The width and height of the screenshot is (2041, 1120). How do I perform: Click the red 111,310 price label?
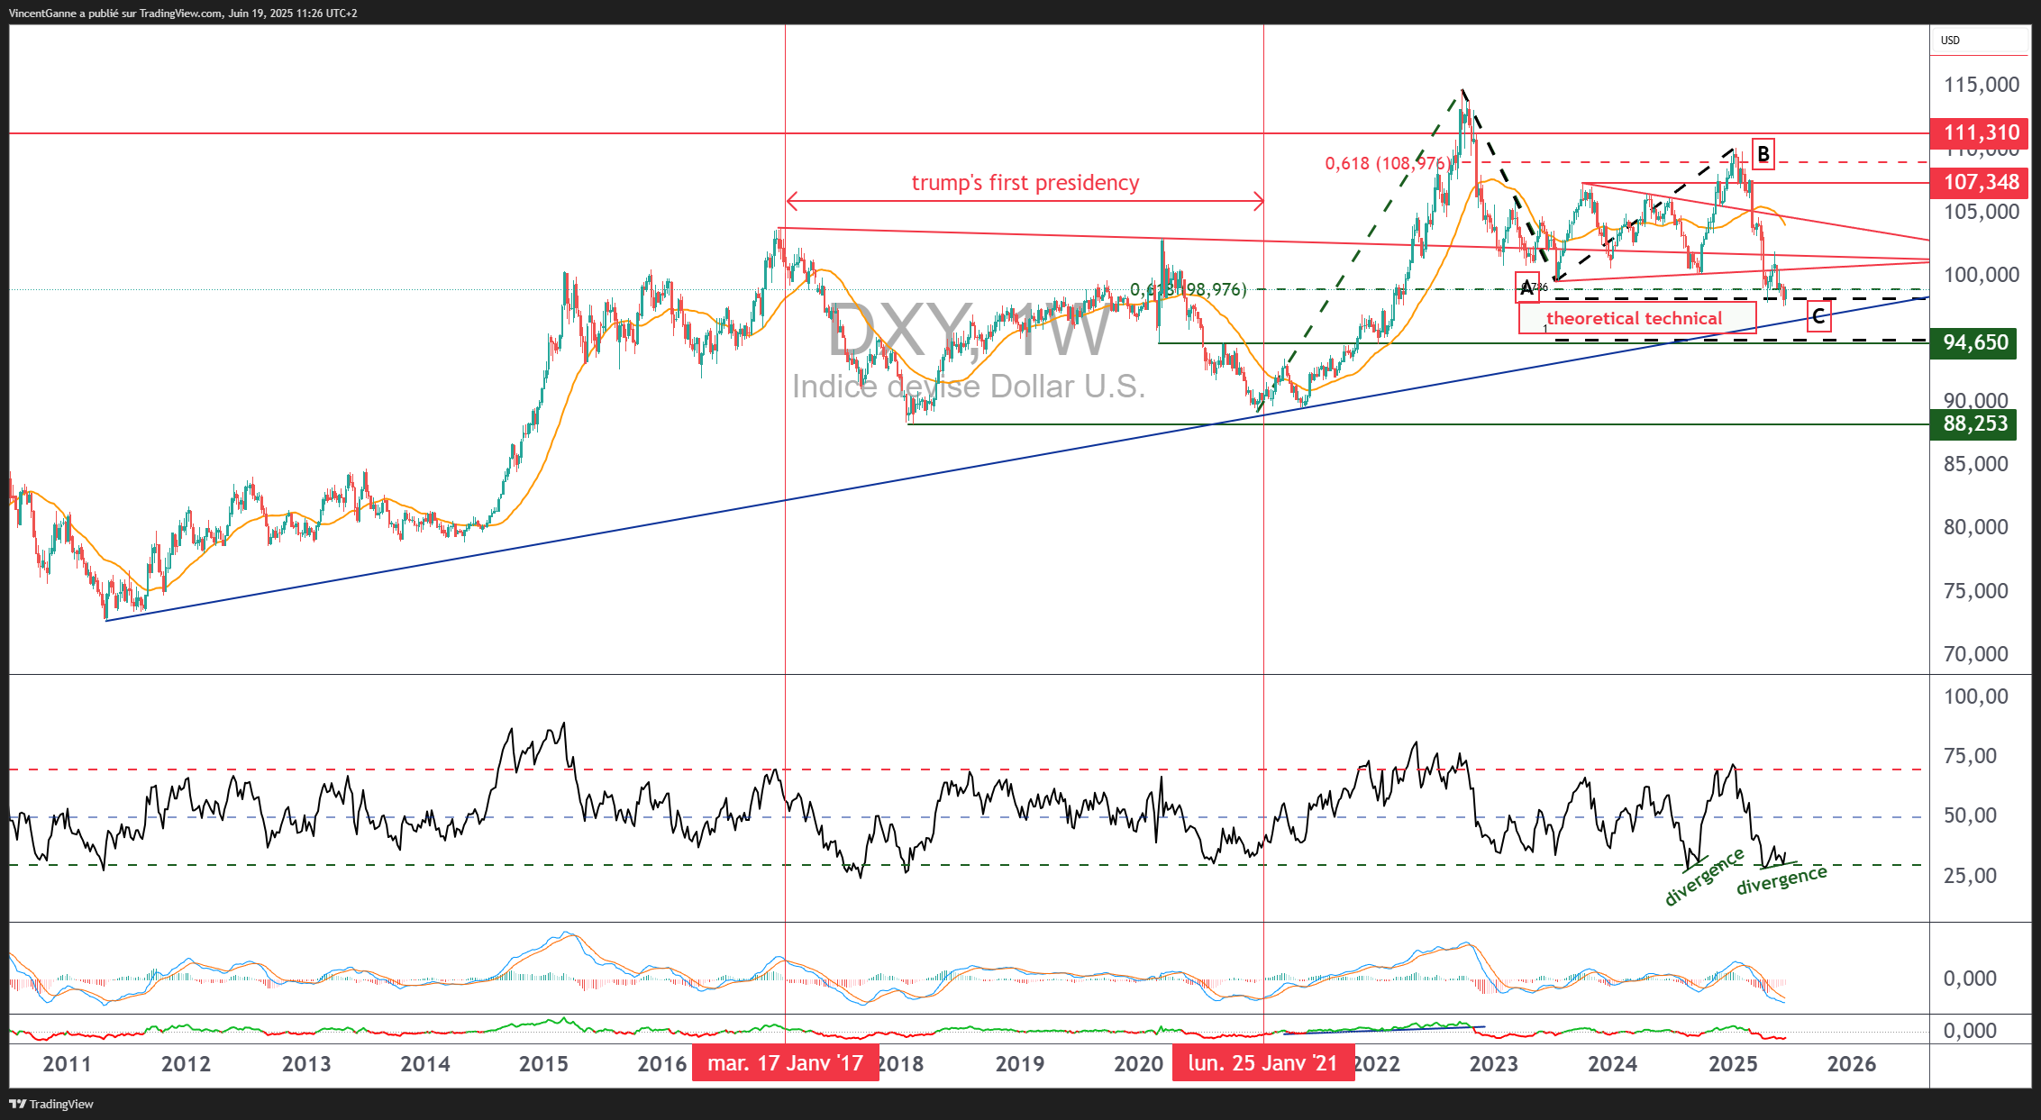click(1980, 133)
